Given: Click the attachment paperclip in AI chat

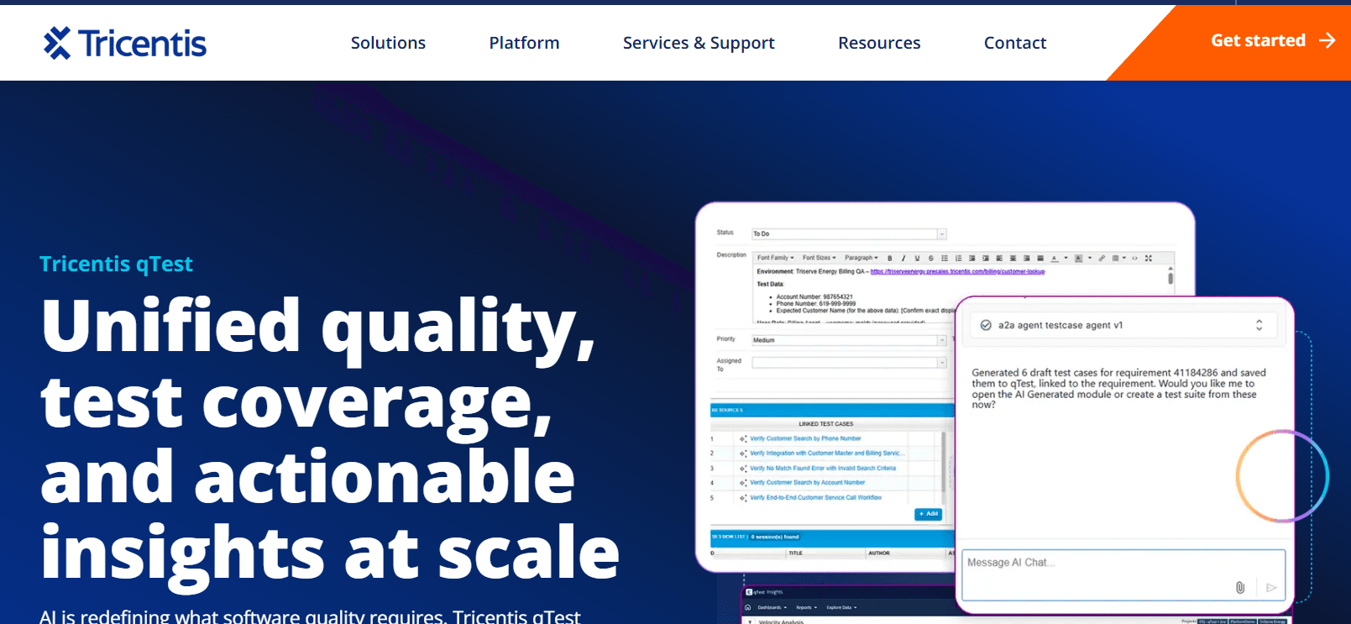Looking at the screenshot, I should 1240,587.
